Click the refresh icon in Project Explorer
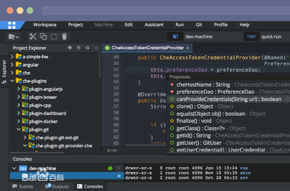 [x=87, y=48]
